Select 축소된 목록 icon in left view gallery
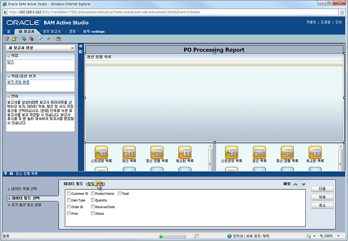Image resolution: width=348 pixels, height=241 pixels. 185,152
